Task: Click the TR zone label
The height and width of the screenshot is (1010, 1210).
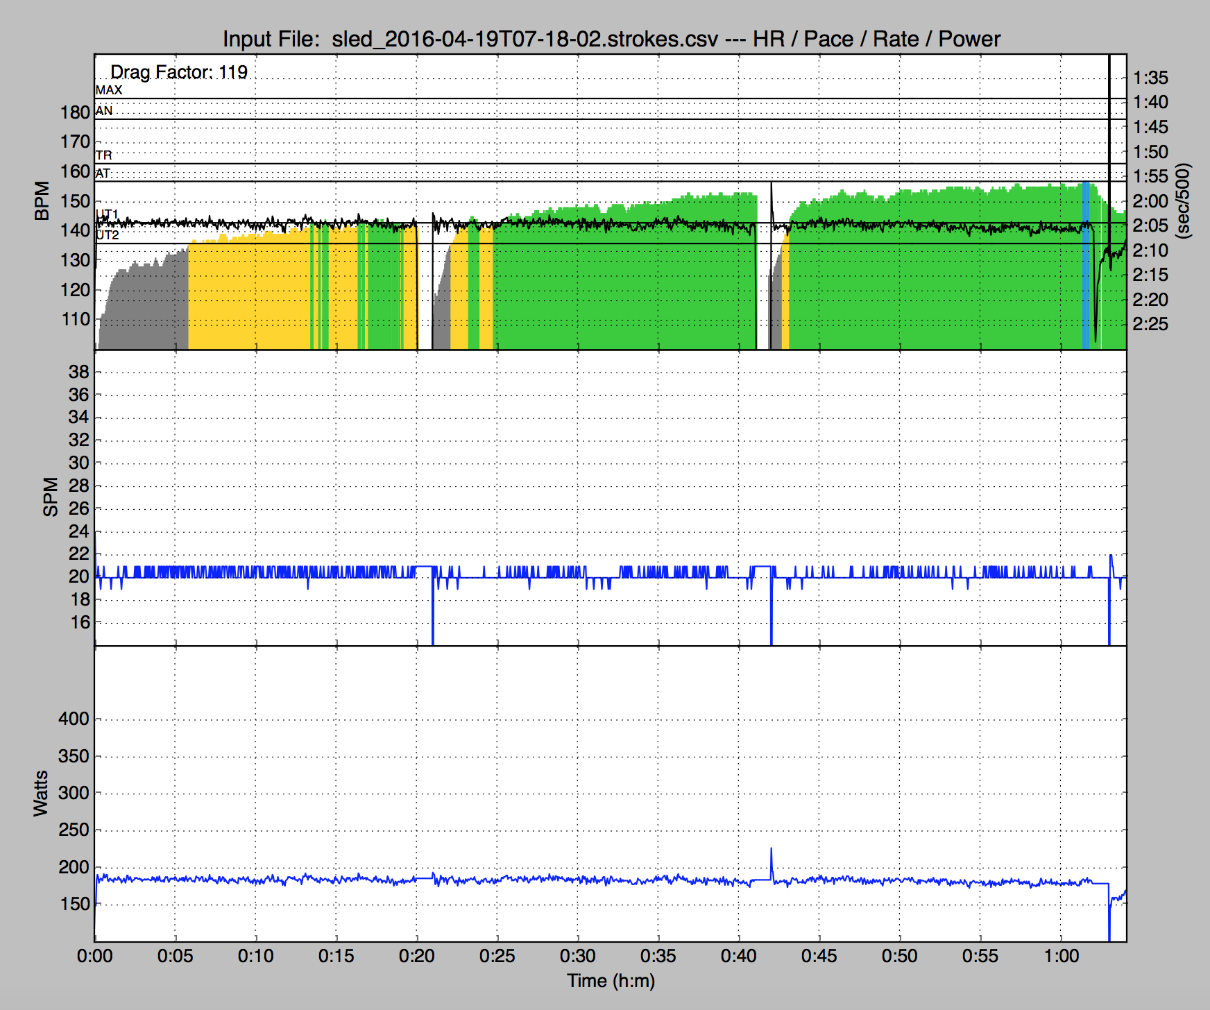Action: (104, 155)
